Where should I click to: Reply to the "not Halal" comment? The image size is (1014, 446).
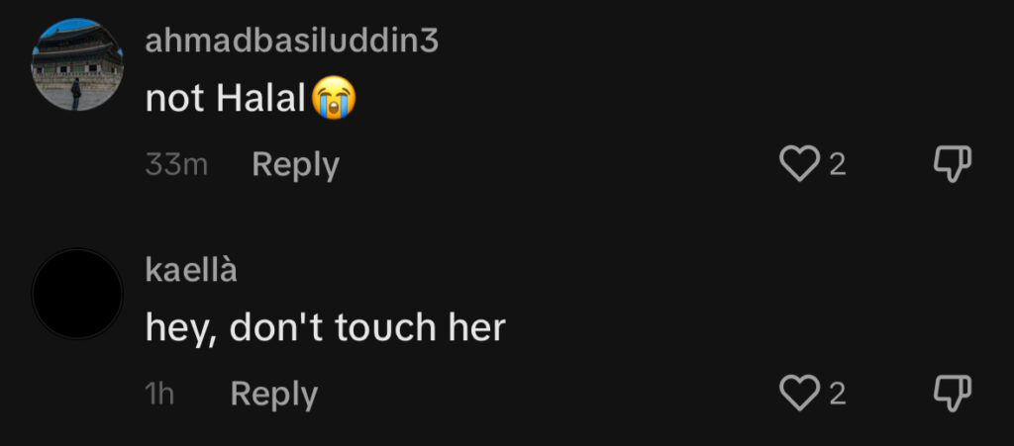coord(295,165)
